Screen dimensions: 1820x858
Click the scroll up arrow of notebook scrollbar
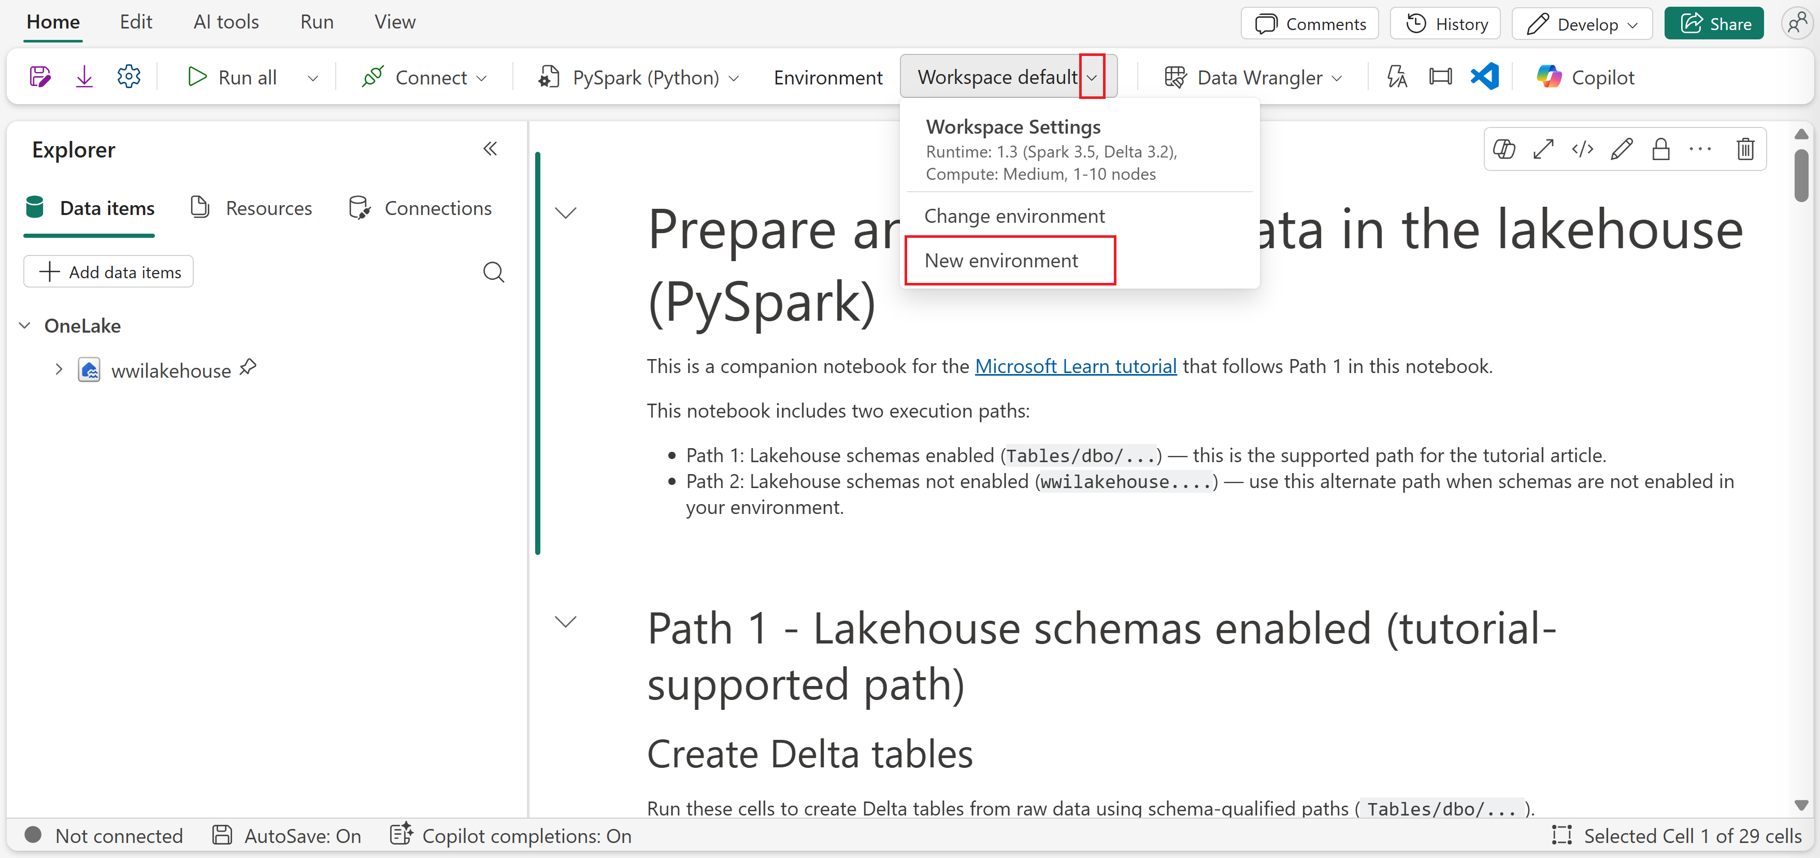[1801, 134]
